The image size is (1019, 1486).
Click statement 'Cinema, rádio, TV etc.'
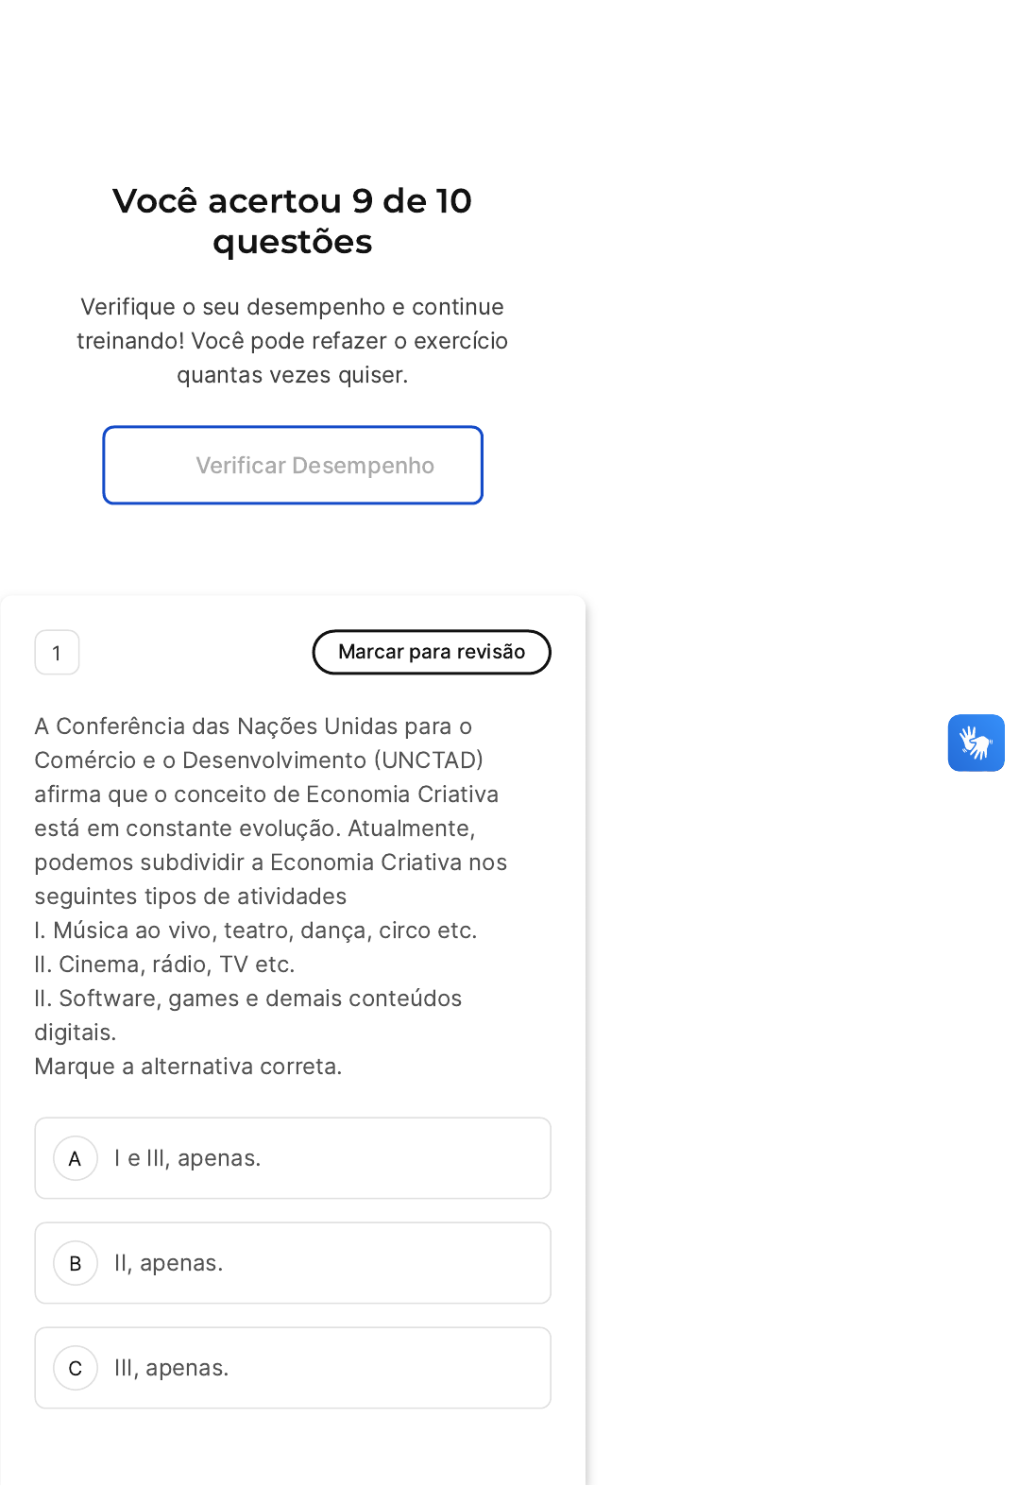click(x=165, y=965)
